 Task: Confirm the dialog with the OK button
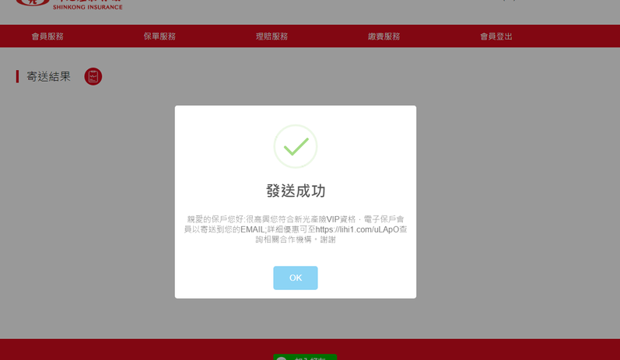[x=296, y=278]
